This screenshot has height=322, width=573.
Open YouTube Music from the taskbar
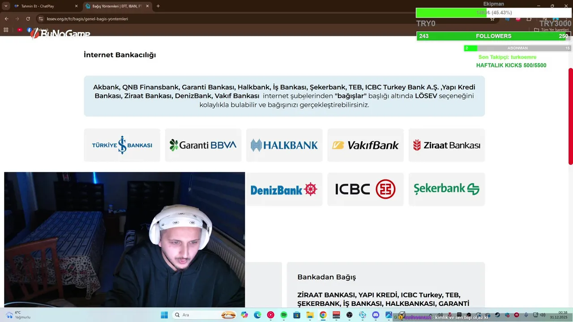click(x=270, y=315)
